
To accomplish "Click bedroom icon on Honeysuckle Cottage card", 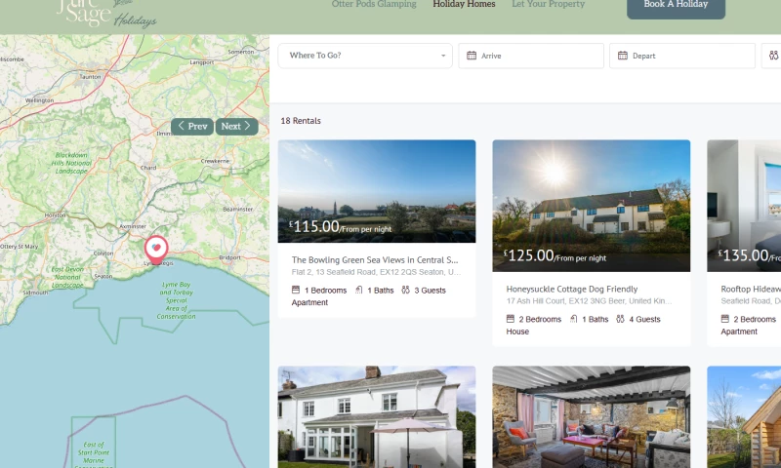I will pos(511,319).
